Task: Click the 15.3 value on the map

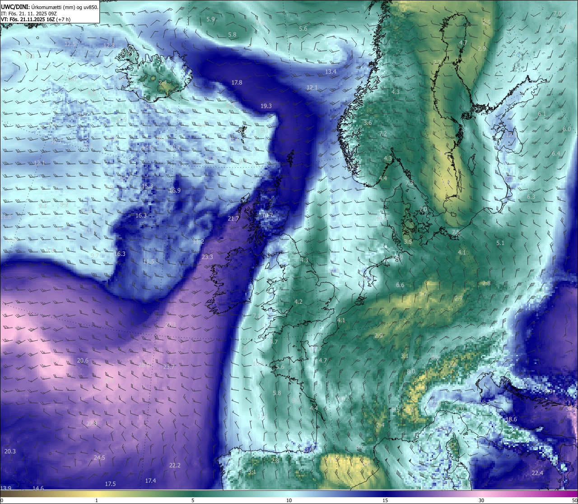Action: coord(147,187)
